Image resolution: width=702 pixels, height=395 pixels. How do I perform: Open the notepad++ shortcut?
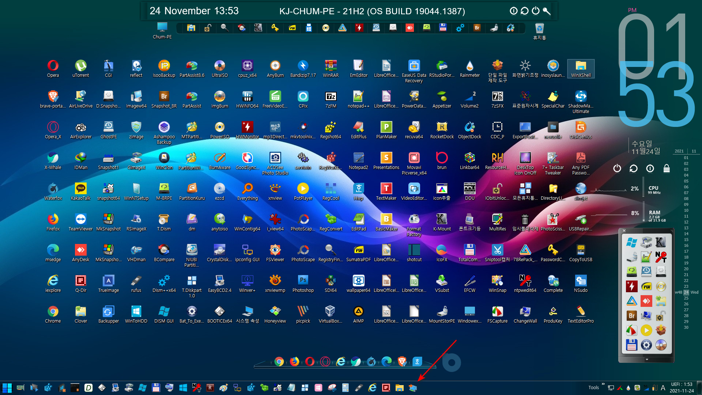358,99
